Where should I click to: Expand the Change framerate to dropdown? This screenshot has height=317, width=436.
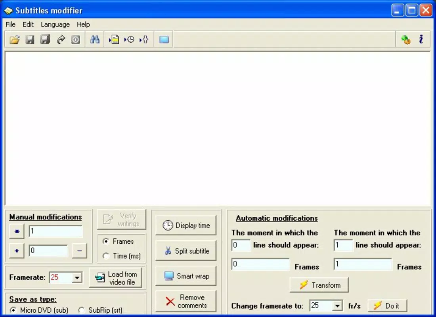337,306
